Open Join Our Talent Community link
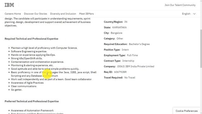Viewport: 202px width, 114px height. [x=180, y=5]
